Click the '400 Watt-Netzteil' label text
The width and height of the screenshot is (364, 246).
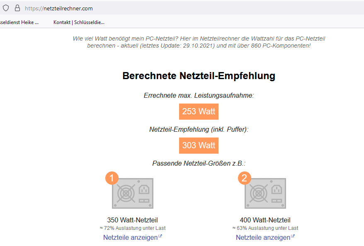coord(265,220)
